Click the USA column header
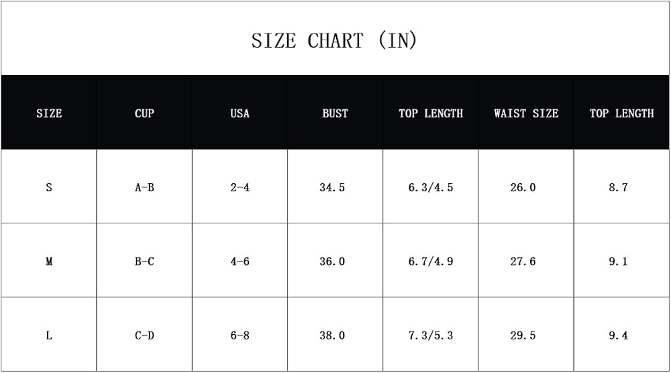Screen dimensions: 671x373 [x=240, y=113]
